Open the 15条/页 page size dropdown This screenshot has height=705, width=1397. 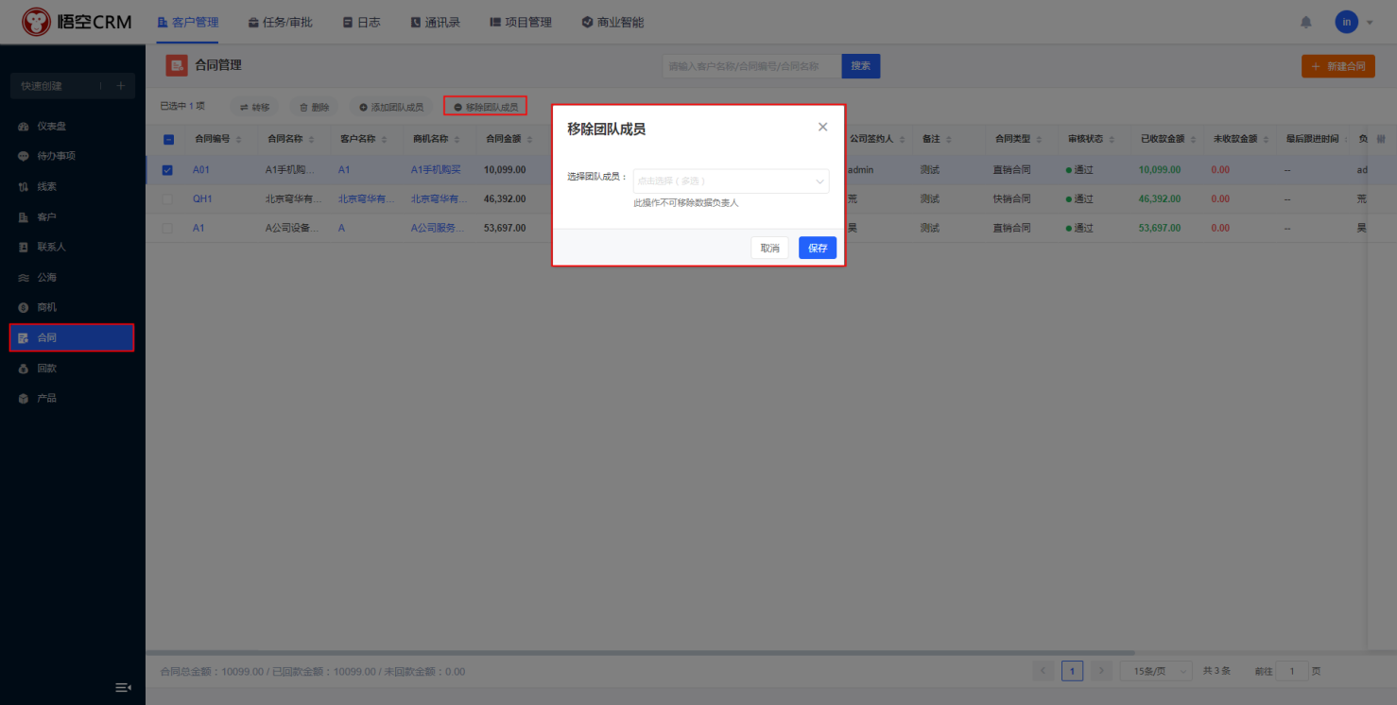pyautogui.click(x=1155, y=671)
